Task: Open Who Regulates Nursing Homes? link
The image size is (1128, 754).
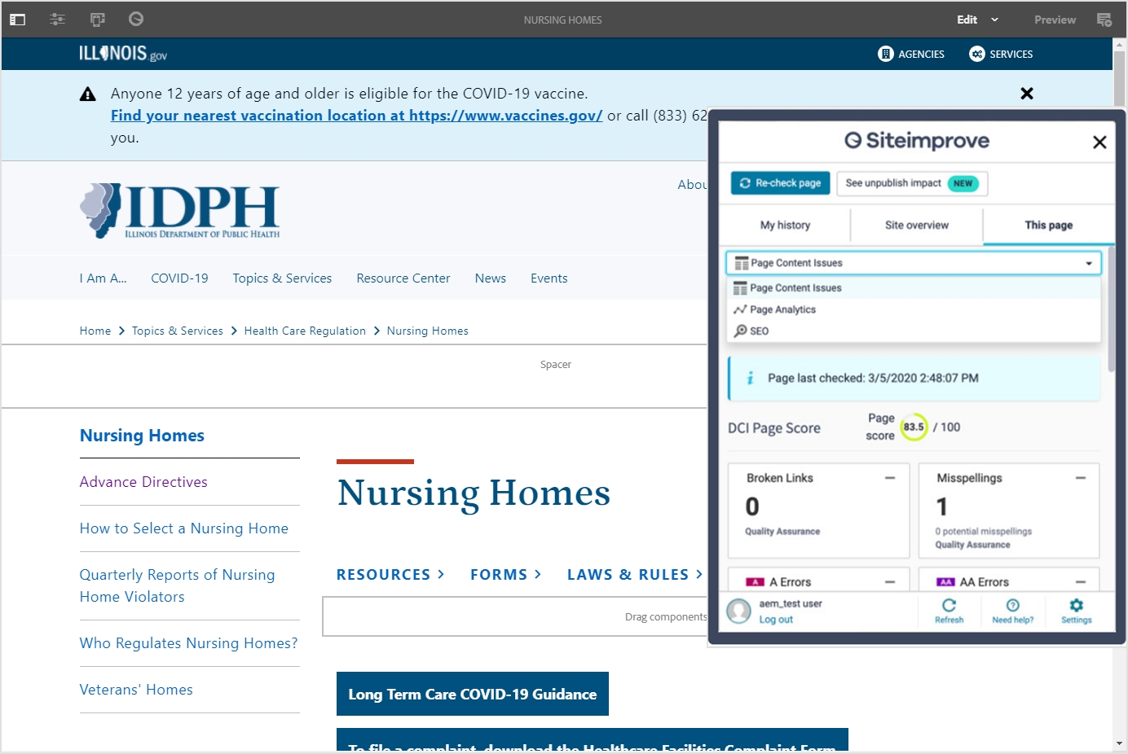Action: pyautogui.click(x=188, y=643)
